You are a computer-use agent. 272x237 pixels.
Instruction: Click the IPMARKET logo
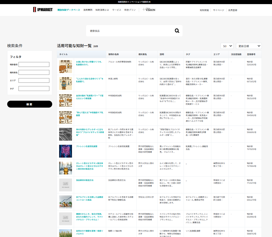(x=43, y=10)
